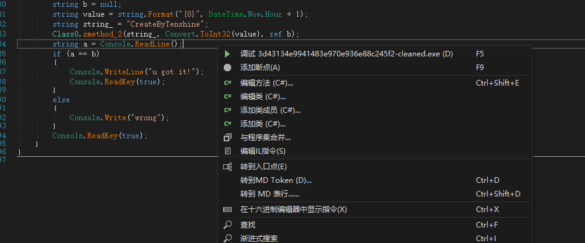Click the if (a == b) condition
The image size is (585, 243).
(x=76, y=54)
